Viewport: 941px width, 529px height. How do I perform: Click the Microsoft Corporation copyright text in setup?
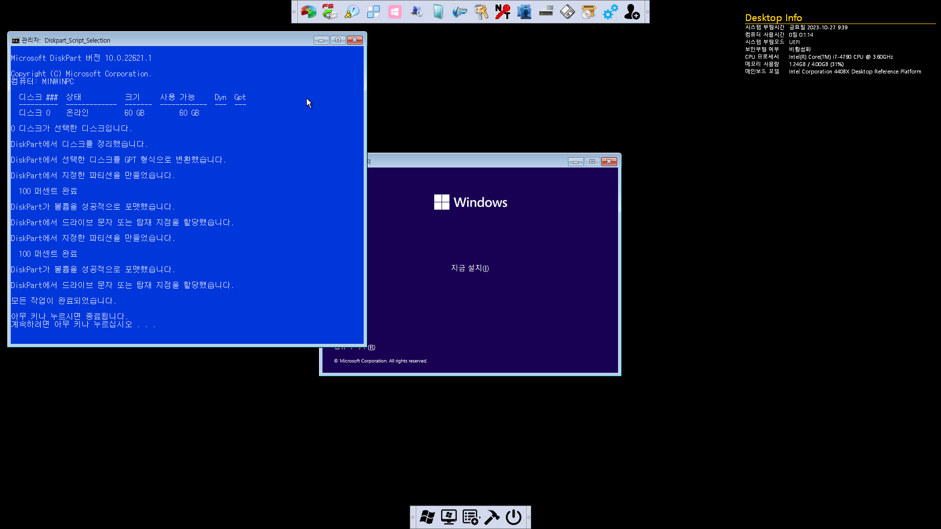click(x=381, y=361)
